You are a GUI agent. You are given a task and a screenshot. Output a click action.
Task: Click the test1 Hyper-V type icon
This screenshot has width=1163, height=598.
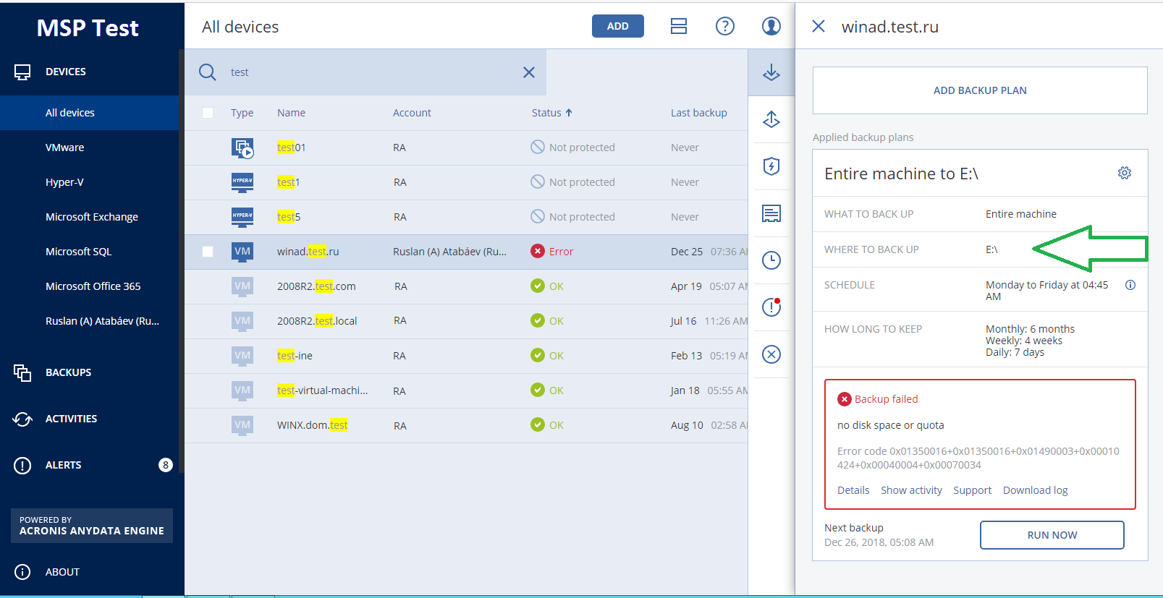tap(242, 182)
